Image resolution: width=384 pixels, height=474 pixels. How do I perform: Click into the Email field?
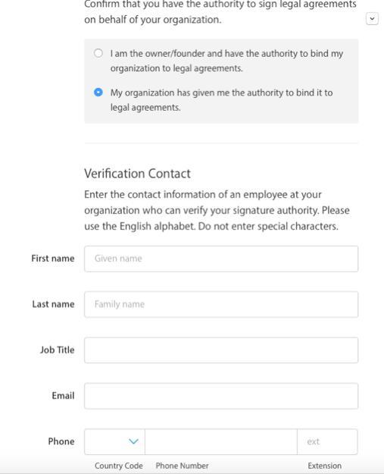[x=221, y=396]
